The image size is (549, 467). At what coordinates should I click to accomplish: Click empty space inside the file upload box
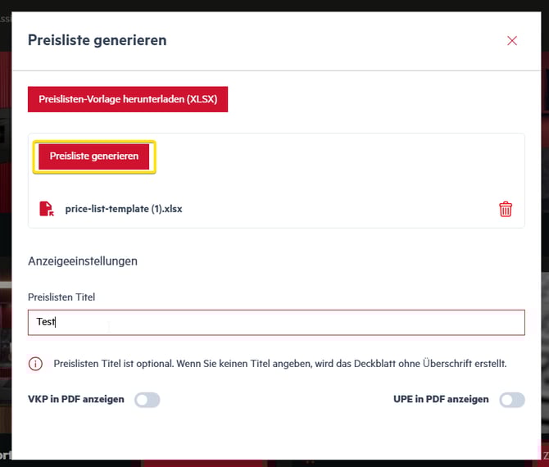point(333,165)
